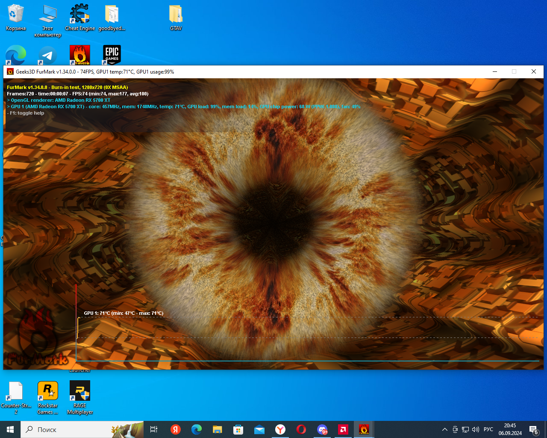Screen dimensions: 547x438
Task: Switch input language via РУС indicator
Action: (488, 429)
